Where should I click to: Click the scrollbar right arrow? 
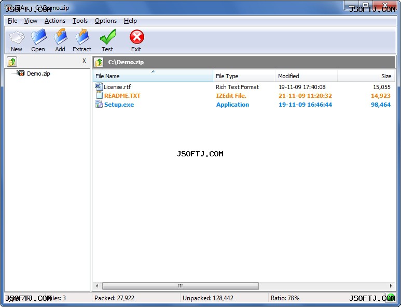[x=391, y=286]
